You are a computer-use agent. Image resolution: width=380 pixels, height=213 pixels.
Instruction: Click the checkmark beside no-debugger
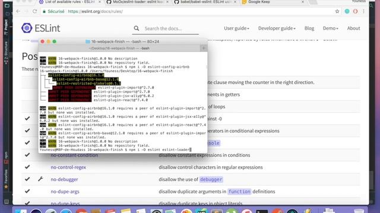click(x=27, y=179)
